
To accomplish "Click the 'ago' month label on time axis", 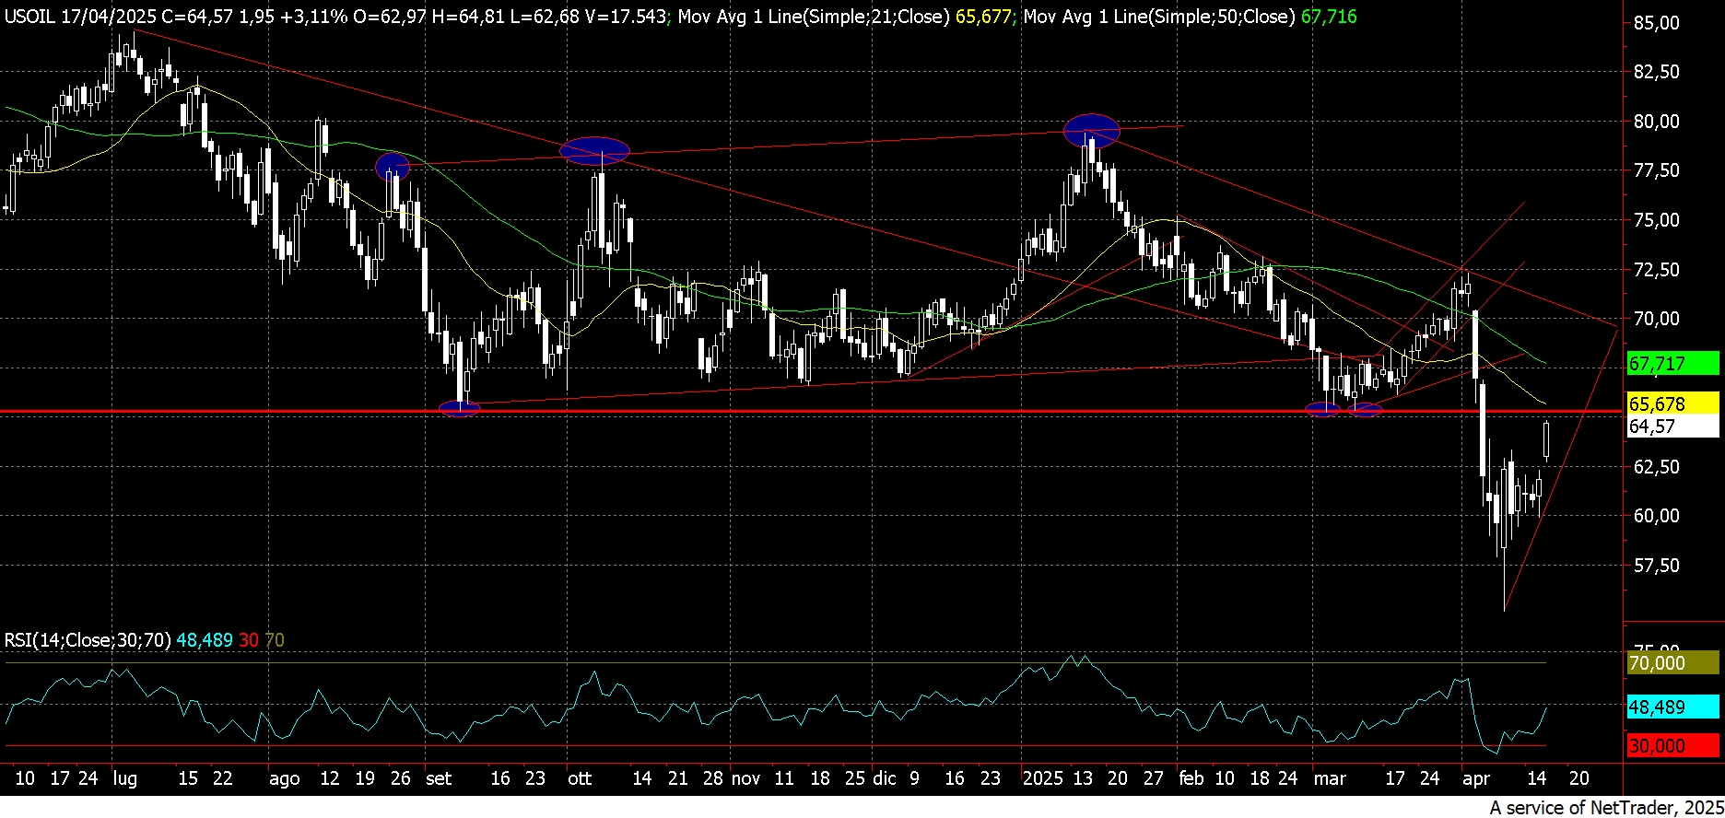I will pos(285,778).
